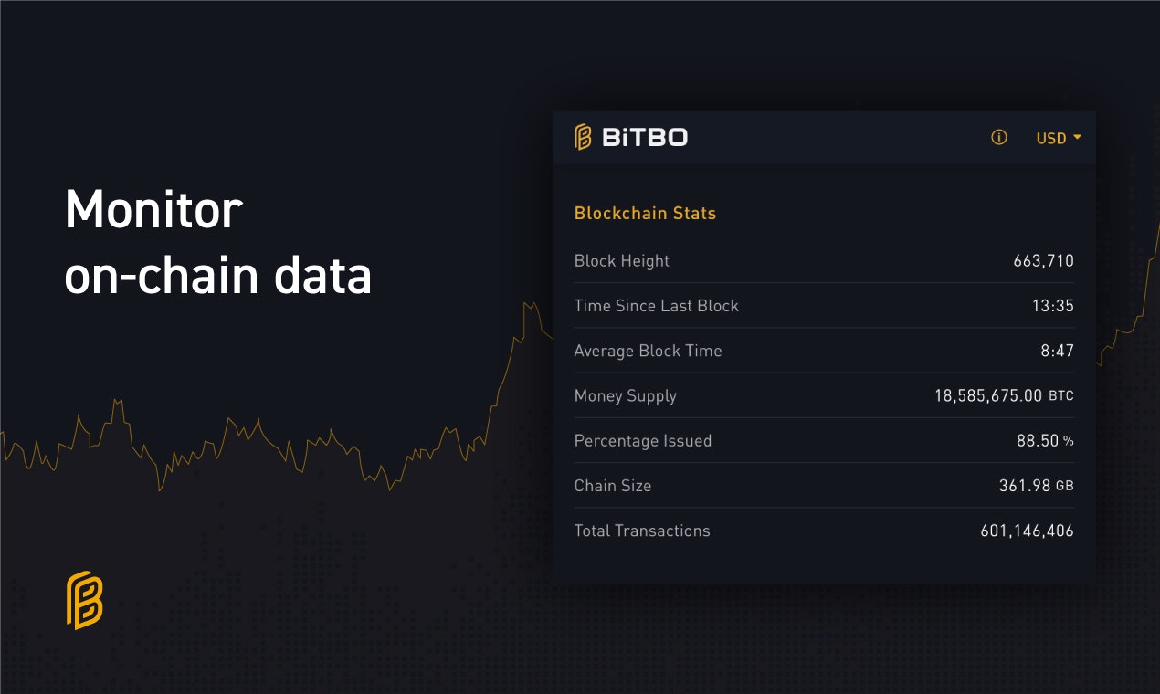Click the widget header bar

click(822, 137)
